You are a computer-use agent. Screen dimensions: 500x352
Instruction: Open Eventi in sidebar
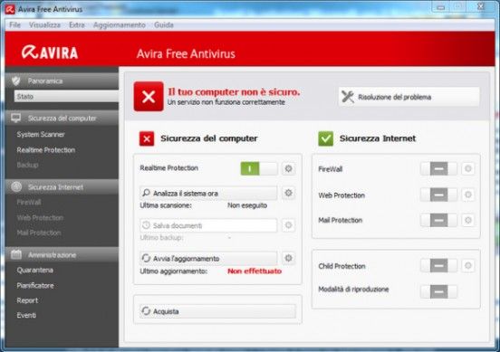point(26,316)
